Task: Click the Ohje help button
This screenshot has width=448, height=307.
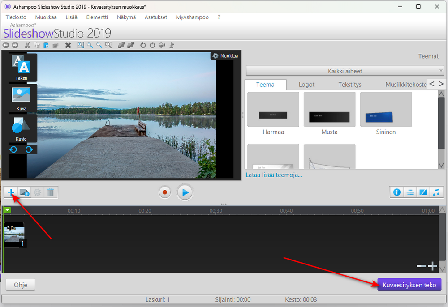Action: tap(21, 285)
